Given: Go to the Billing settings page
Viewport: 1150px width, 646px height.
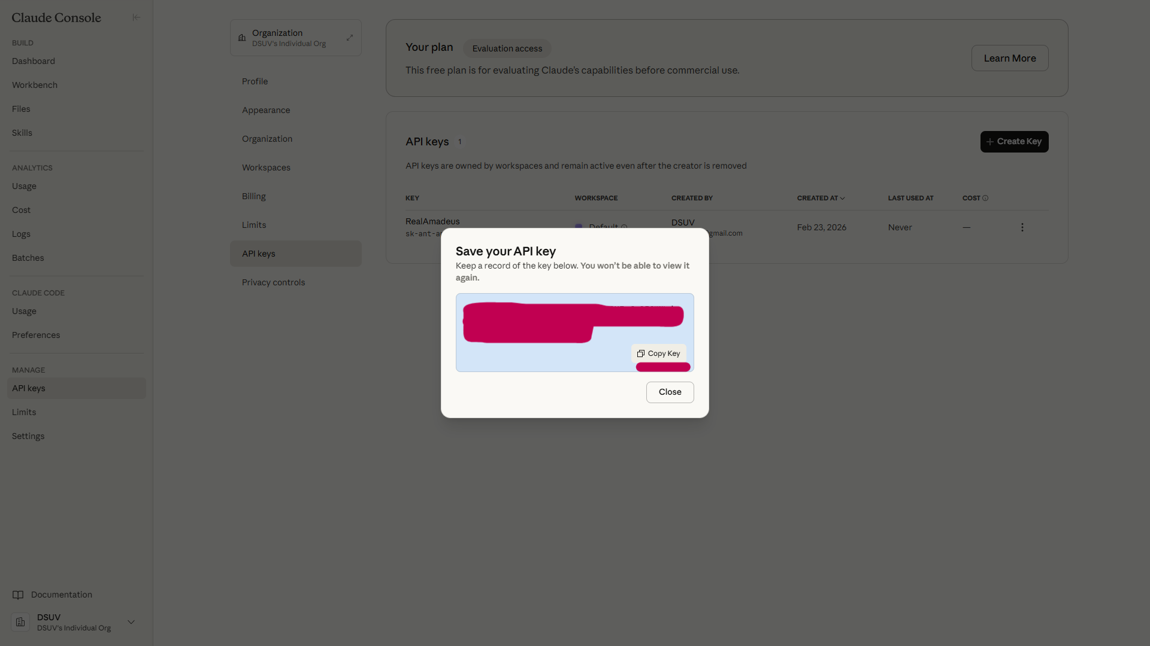Looking at the screenshot, I should (254, 196).
